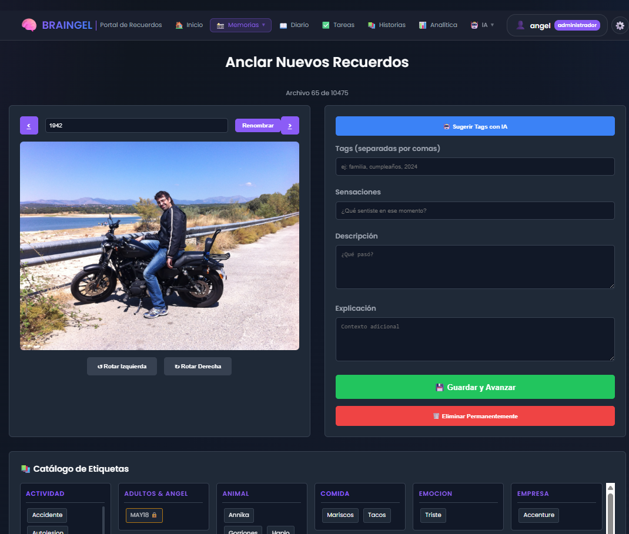
Task: Open the settings gear icon
Action: [x=620, y=25]
